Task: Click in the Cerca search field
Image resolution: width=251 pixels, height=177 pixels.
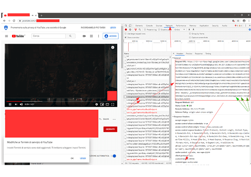Action: pos(49,36)
